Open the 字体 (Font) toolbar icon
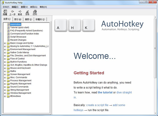Screen dimensions: 158x116 pyautogui.click(x=27, y=12)
